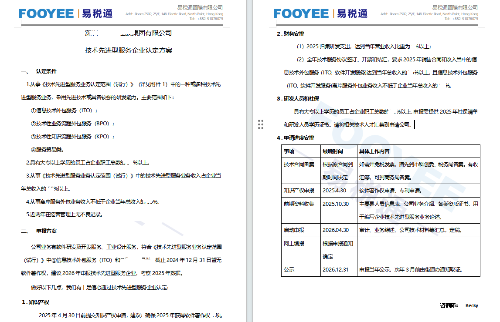The width and height of the screenshot is (500, 322).
Task: Click the date cell 2025.4.30
Action: 334,190
